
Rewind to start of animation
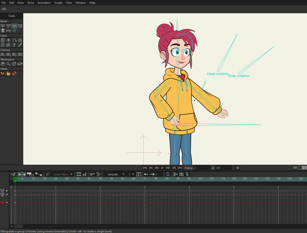coord(145,168)
